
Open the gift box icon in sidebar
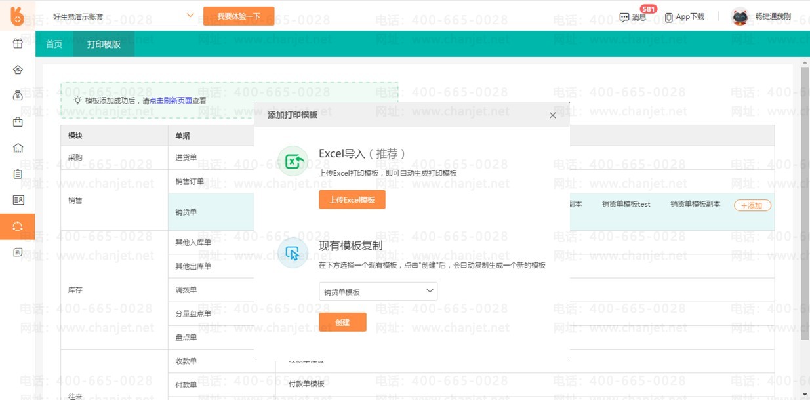[x=18, y=44]
